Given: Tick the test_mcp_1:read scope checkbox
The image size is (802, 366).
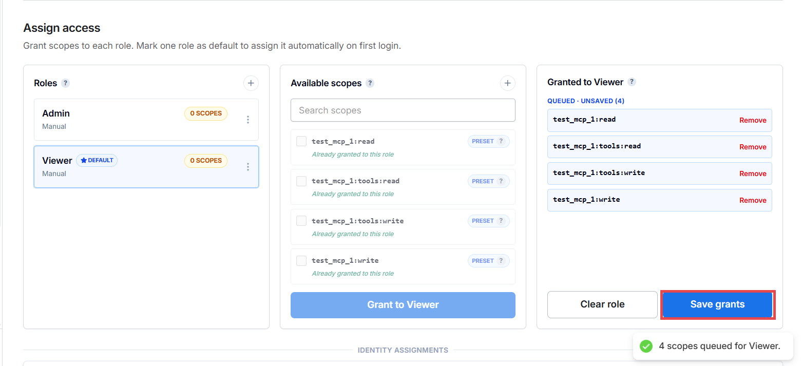Looking at the screenshot, I should 301,141.
